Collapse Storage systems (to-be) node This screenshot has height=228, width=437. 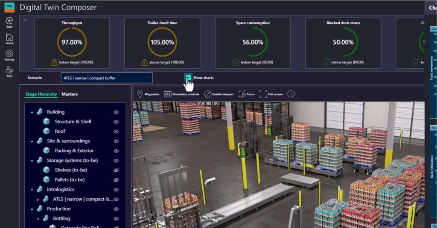(32, 161)
